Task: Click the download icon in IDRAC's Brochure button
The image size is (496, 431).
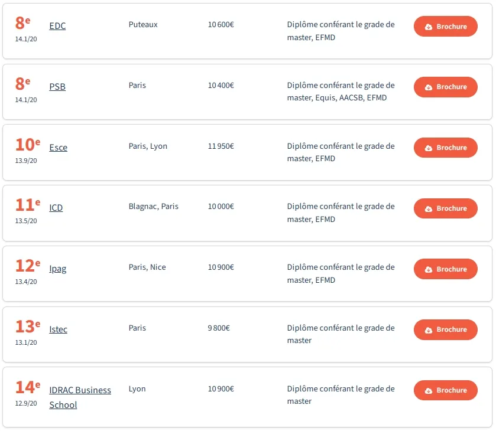Action: [428, 391]
